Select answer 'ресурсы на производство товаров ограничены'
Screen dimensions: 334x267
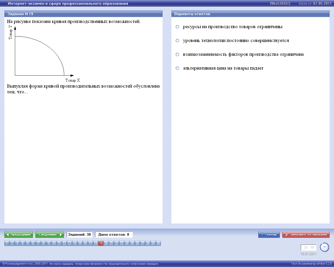(x=177, y=27)
